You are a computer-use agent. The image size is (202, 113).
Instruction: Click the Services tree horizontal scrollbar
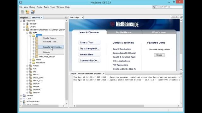tap(41, 106)
